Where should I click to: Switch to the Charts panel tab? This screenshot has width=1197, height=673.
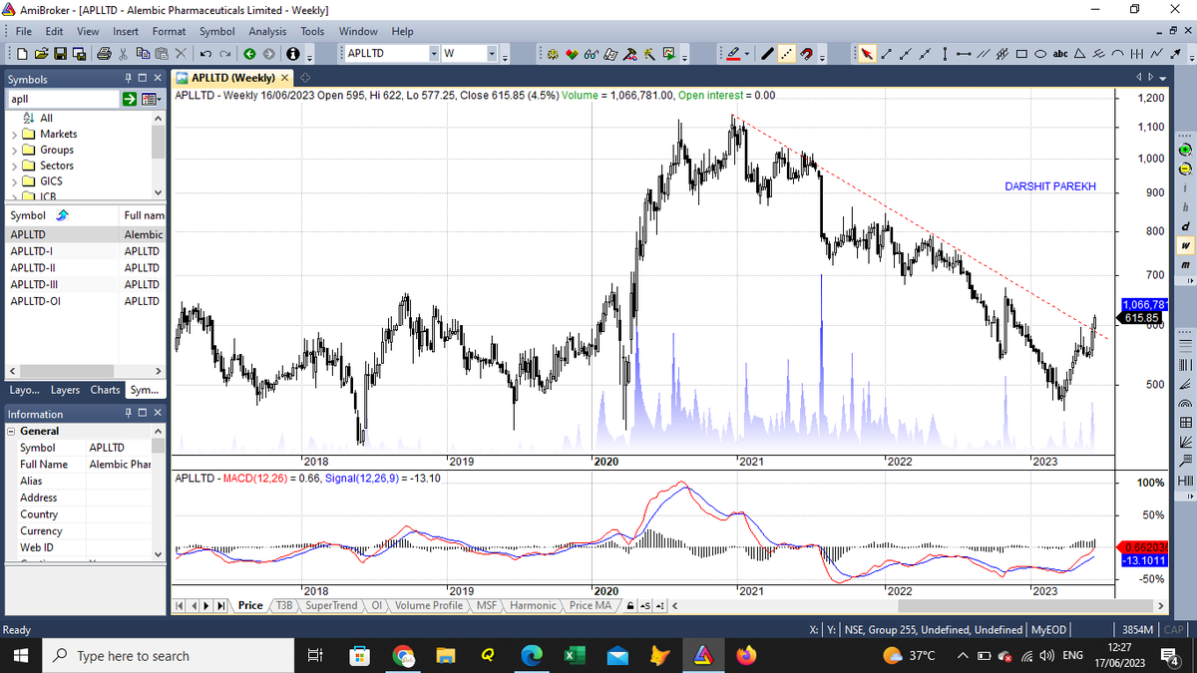[x=105, y=390]
